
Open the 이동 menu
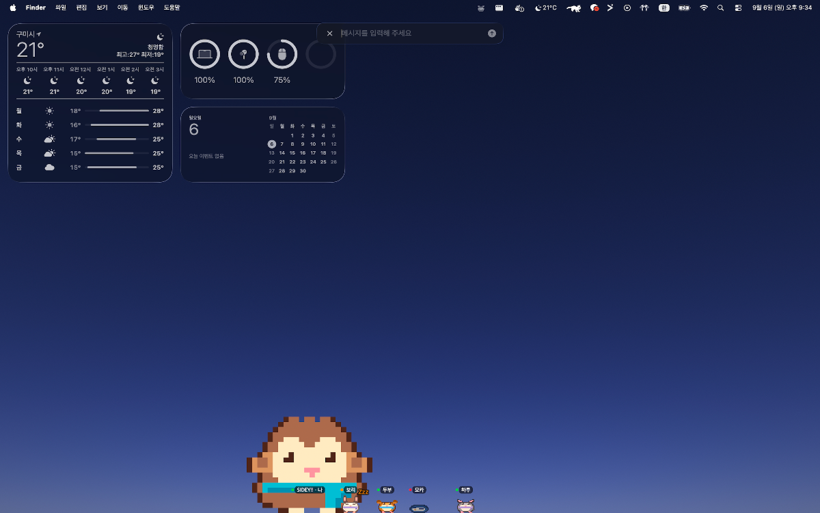tap(122, 8)
